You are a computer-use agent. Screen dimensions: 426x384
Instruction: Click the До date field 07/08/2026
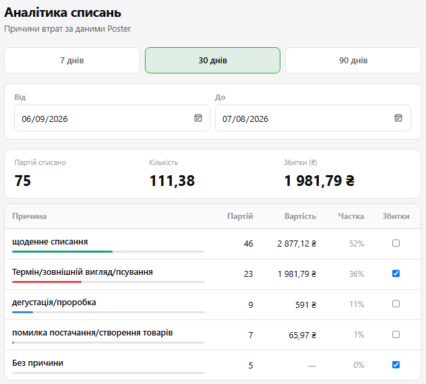pyautogui.click(x=313, y=118)
